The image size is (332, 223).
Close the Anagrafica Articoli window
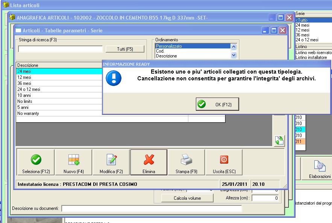(289, 18)
